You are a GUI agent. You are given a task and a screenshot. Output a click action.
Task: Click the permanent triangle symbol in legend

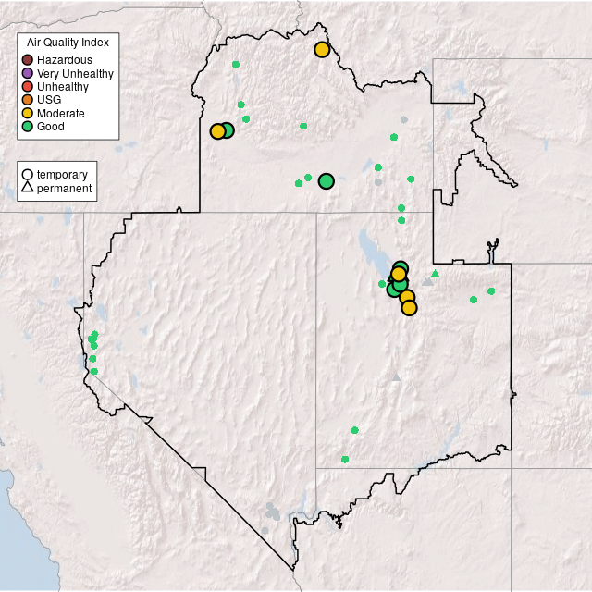28,188
